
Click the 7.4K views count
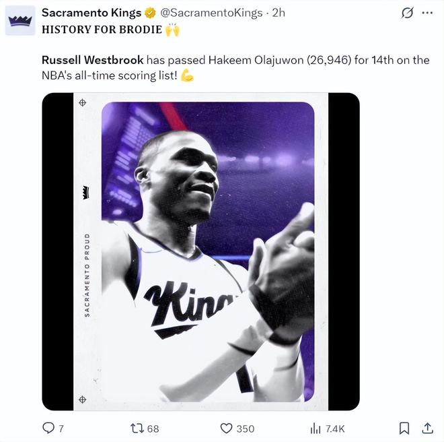335,429
